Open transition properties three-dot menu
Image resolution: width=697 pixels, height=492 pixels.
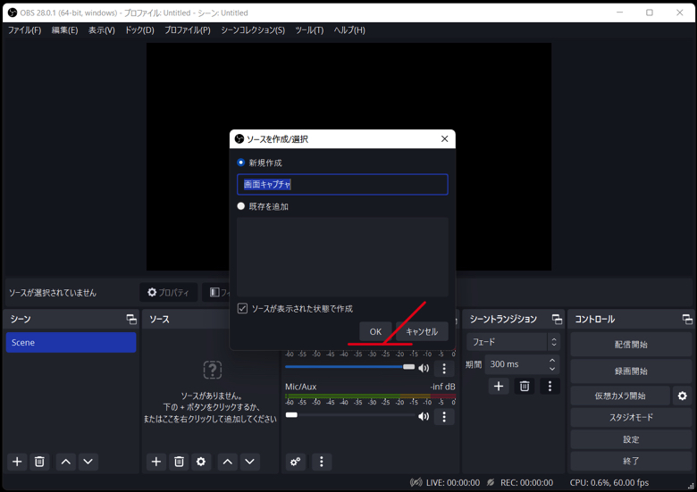pyautogui.click(x=550, y=387)
